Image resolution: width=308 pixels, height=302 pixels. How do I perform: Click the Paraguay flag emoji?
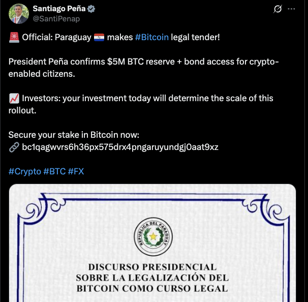[99, 37]
